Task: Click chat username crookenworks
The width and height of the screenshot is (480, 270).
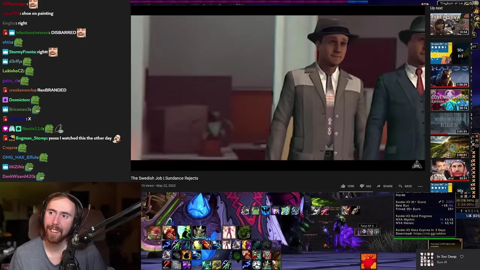Action: pos(22,90)
